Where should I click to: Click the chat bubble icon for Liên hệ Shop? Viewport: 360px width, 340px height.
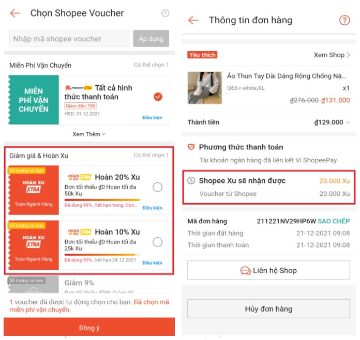tap(246, 270)
